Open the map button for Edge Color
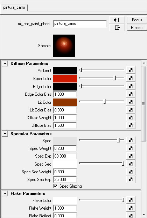 tap(131, 86)
